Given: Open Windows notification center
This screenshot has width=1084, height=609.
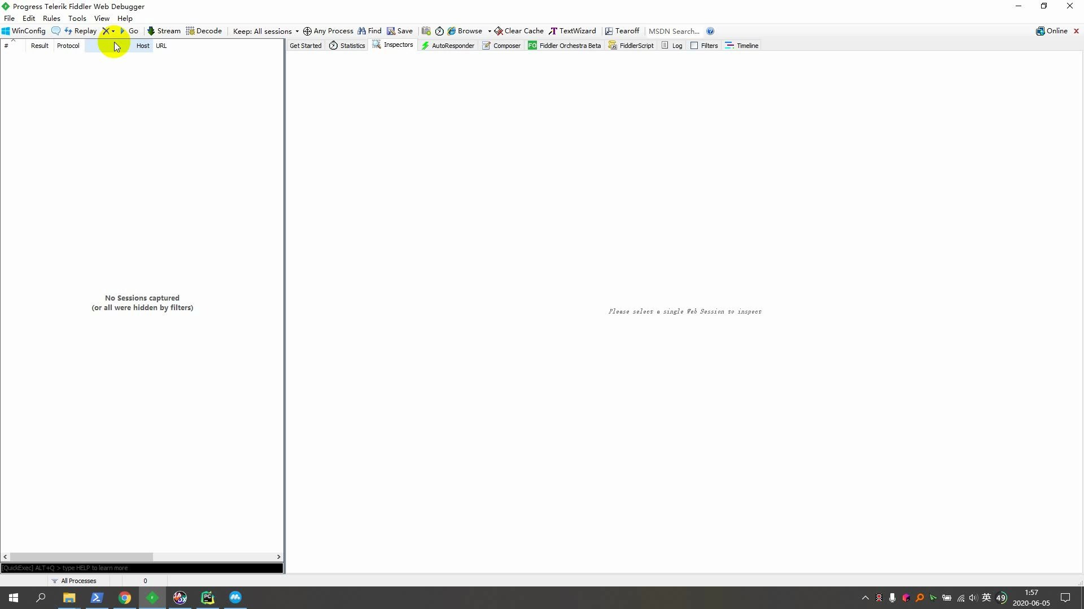Looking at the screenshot, I should (1065, 598).
